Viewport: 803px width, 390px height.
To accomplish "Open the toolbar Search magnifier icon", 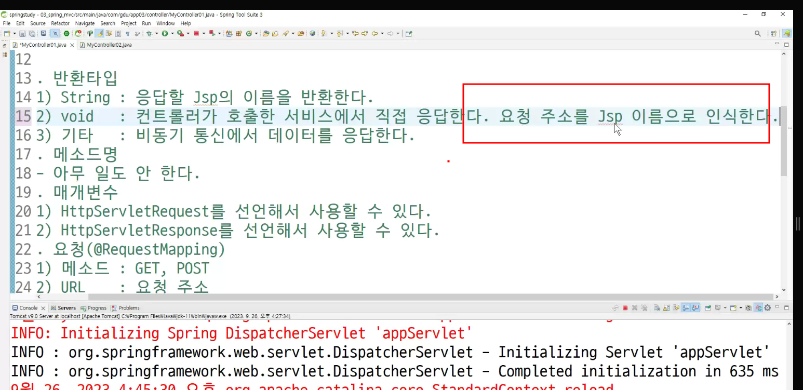I will coord(758,33).
